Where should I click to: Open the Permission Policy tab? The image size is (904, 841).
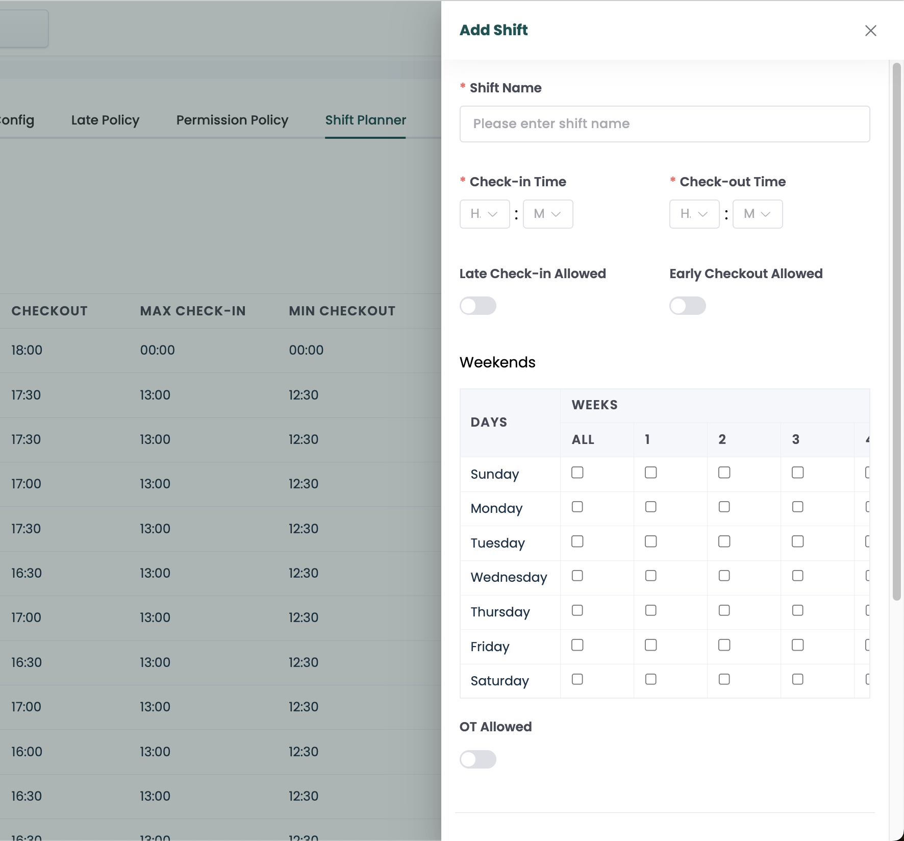pyautogui.click(x=232, y=120)
